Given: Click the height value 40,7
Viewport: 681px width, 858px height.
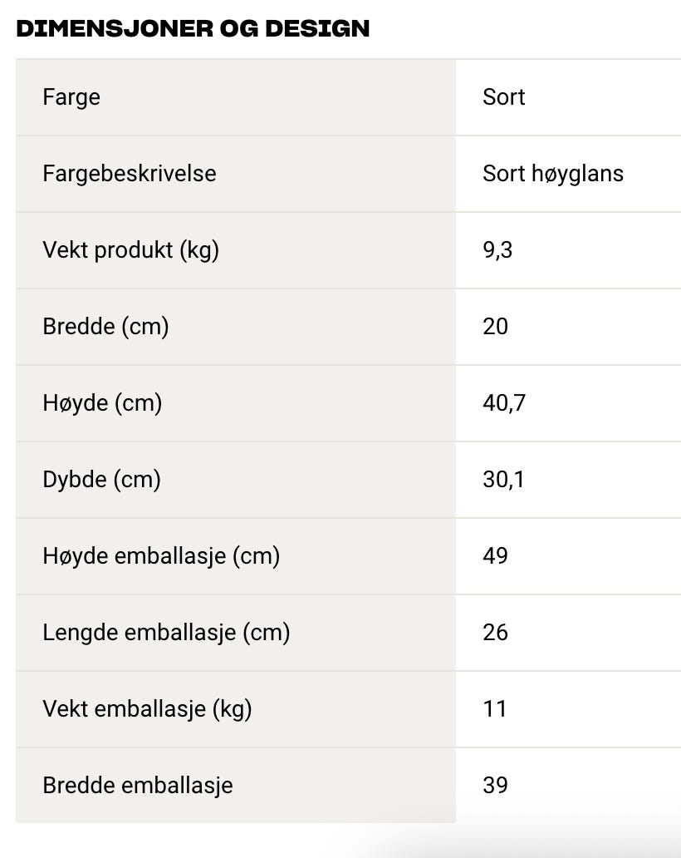Looking at the screenshot, I should click(x=503, y=403).
